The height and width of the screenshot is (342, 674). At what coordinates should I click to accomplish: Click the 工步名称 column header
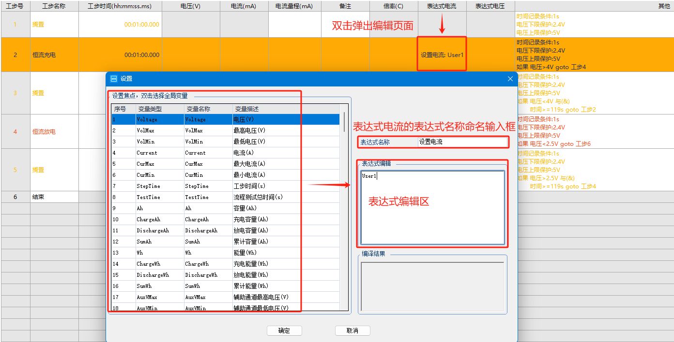click(54, 5)
